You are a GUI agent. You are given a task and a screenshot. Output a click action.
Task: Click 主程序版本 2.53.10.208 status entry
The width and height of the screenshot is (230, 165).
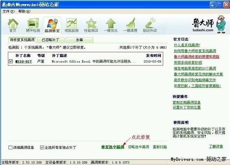pyautogui.click(x=22, y=162)
